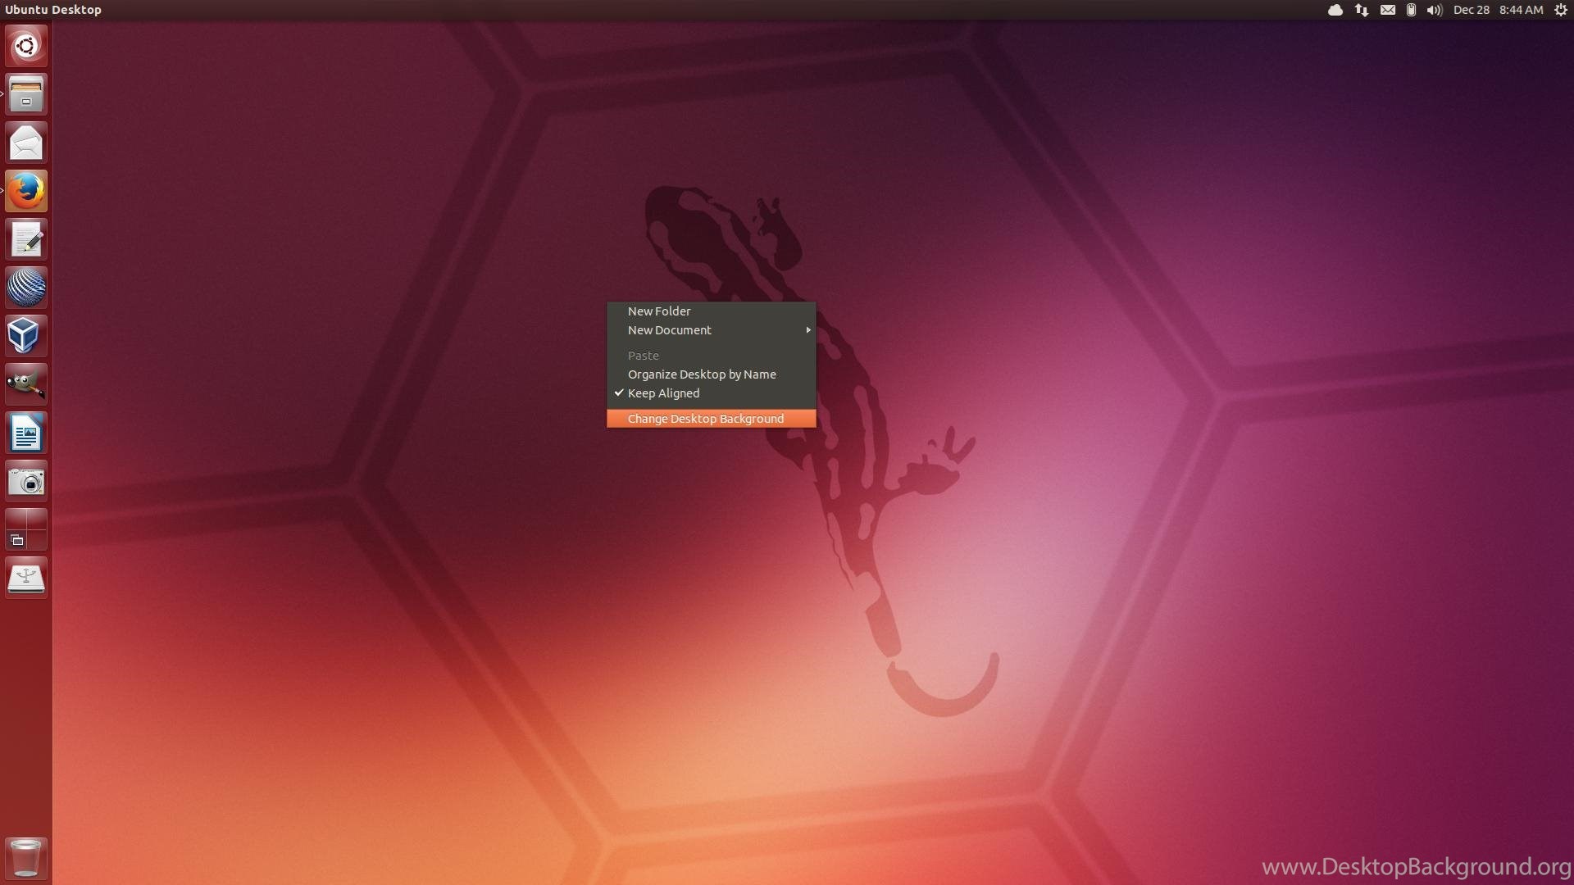Screen dimensions: 1574x885
Task: Toggle the Keep Aligned checkmark option
Action: (662, 393)
